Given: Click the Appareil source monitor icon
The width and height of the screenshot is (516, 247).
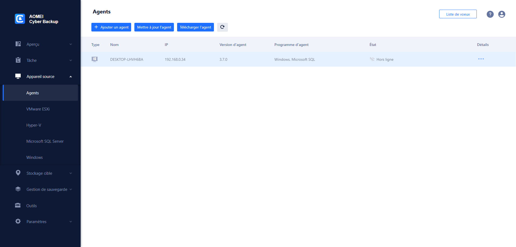Looking at the screenshot, I should (18, 76).
